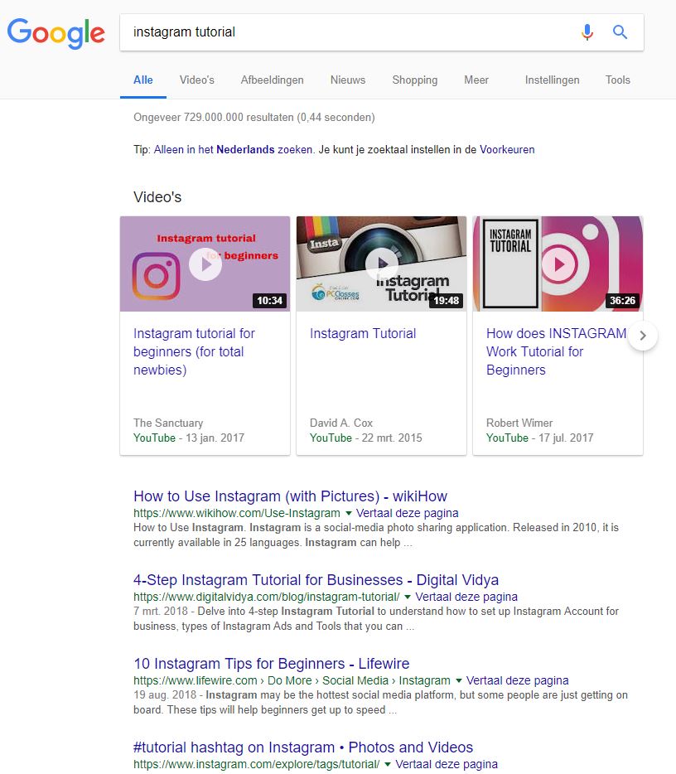Click the 36:26 duration badge
The image size is (676, 774).
pyautogui.click(x=622, y=301)
